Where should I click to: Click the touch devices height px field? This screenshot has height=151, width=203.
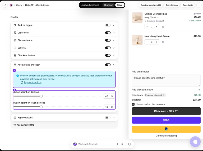(x=109, y=107)
